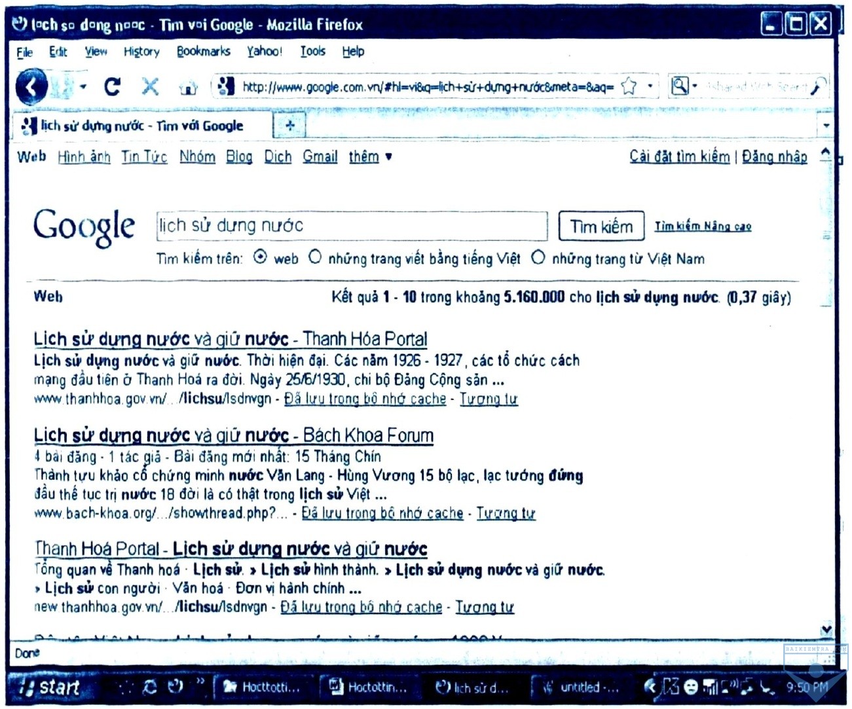Launch Firefox from the quick launch bar
This screenshot has height=709, width=852.
pyautogui.click(x=175, y=687)
